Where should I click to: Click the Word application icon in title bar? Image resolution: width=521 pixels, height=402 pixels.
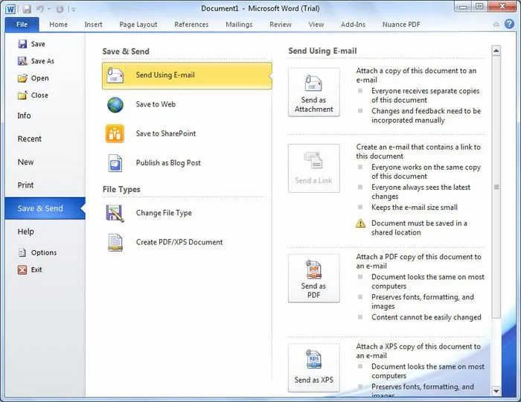click(10, 9)
